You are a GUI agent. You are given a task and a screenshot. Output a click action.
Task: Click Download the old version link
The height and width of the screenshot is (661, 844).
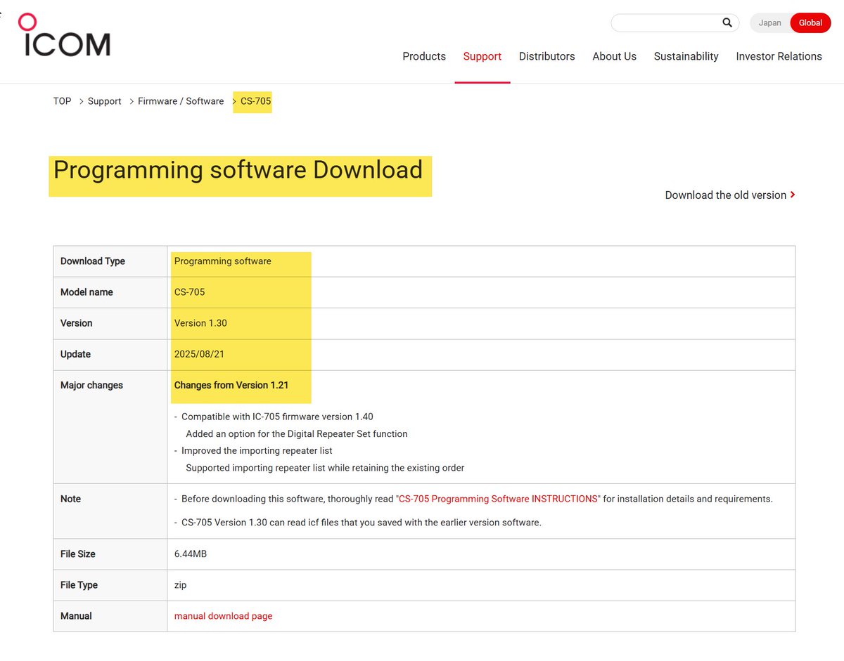point(726,195)
